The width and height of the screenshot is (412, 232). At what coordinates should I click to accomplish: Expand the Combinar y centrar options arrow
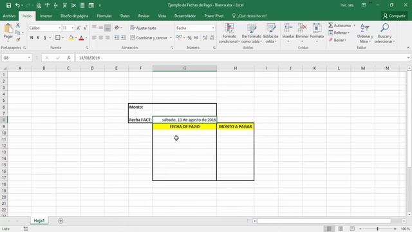pyautogui.click(x=171, y=38)
